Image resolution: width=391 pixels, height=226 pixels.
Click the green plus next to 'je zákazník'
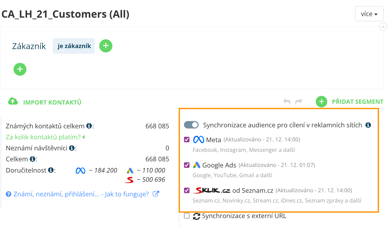pos(106,46)
